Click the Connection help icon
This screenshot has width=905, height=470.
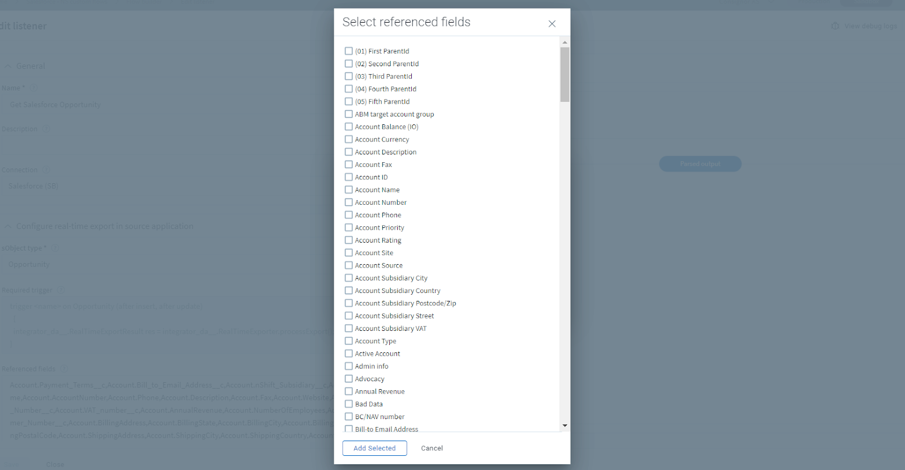coord(46,170)
